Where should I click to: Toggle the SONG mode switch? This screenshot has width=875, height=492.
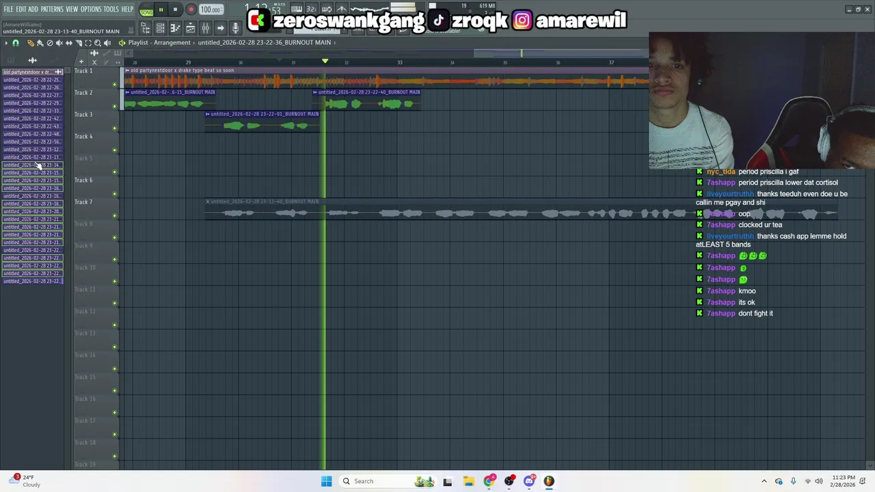[x=146, y=12]
